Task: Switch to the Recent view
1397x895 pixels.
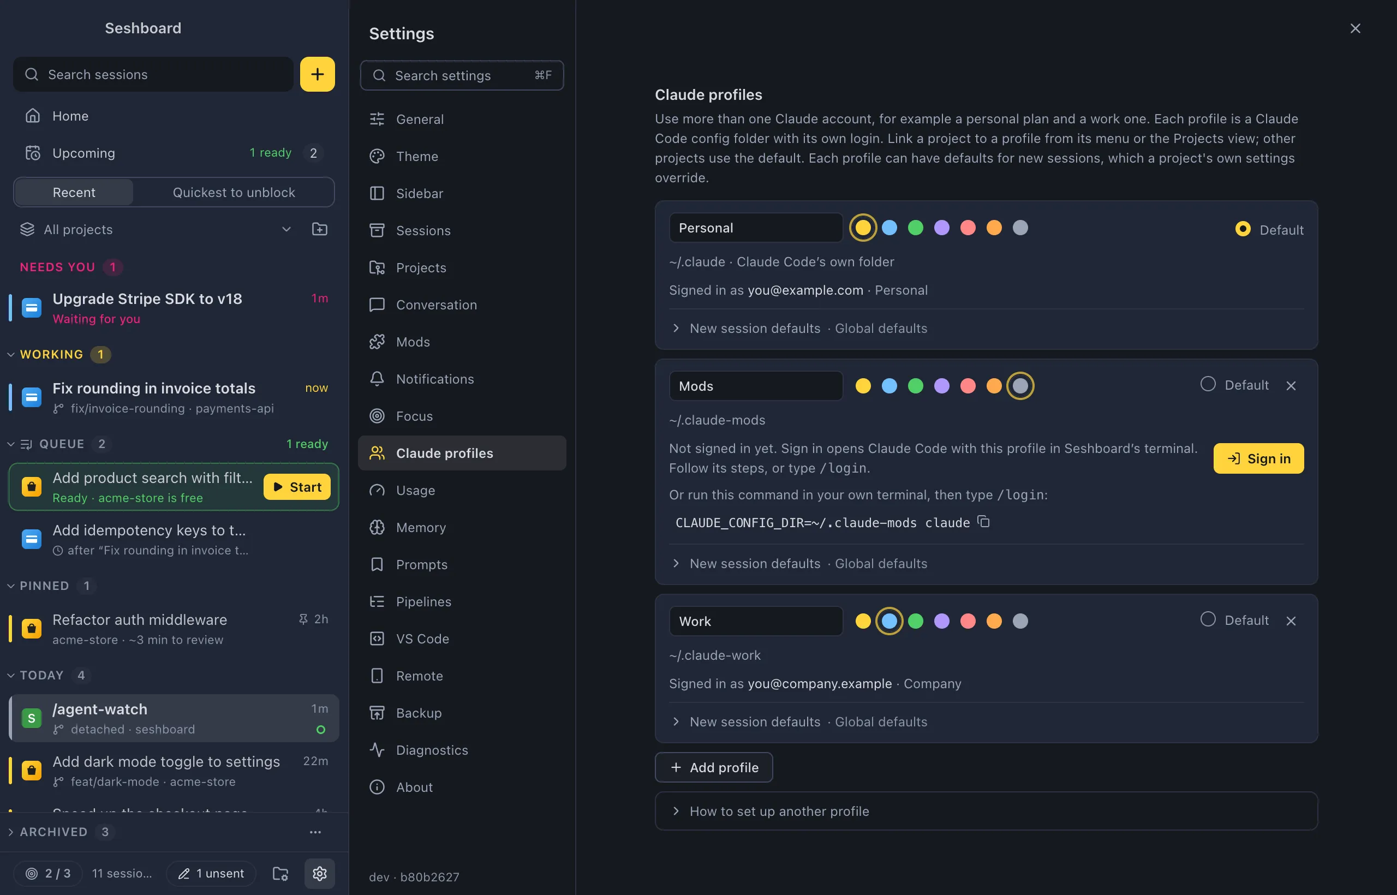Action: click(74, 192)
